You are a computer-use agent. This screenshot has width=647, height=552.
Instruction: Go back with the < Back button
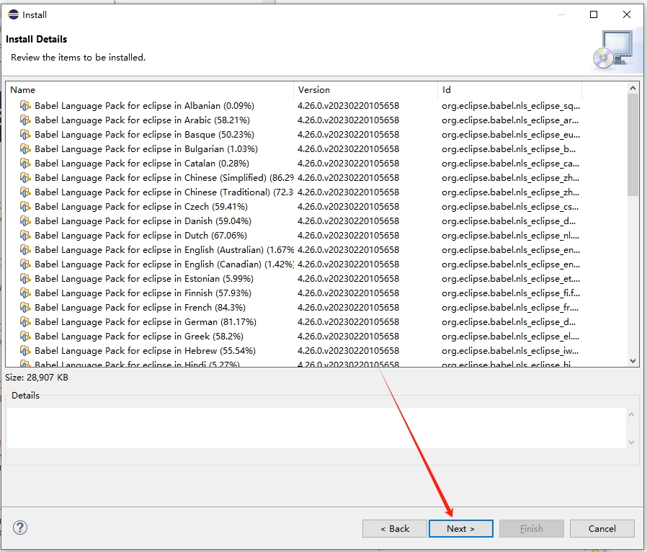pos(395,528)
